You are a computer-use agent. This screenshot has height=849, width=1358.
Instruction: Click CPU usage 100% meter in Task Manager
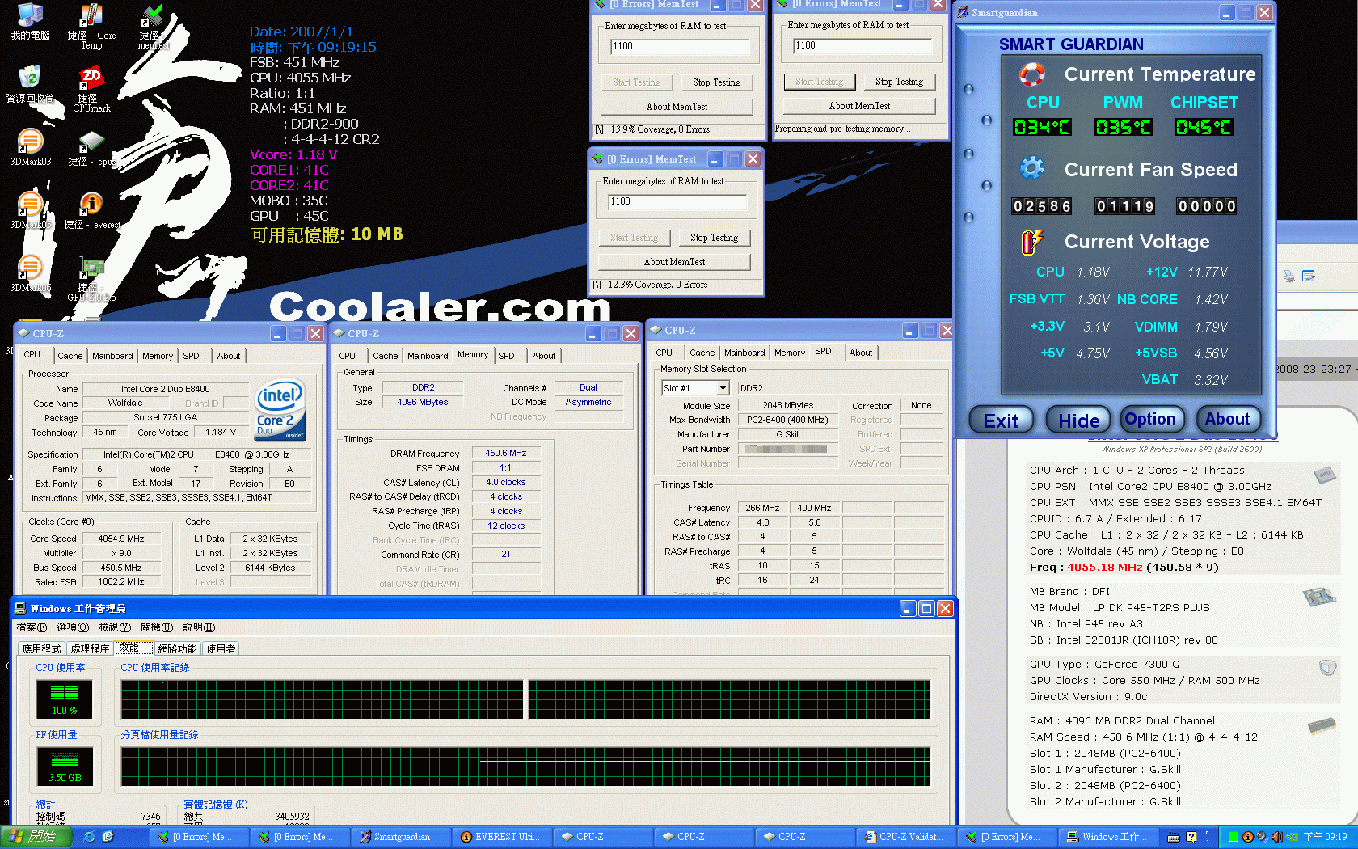pyautogui.click(x=65, y=699)
